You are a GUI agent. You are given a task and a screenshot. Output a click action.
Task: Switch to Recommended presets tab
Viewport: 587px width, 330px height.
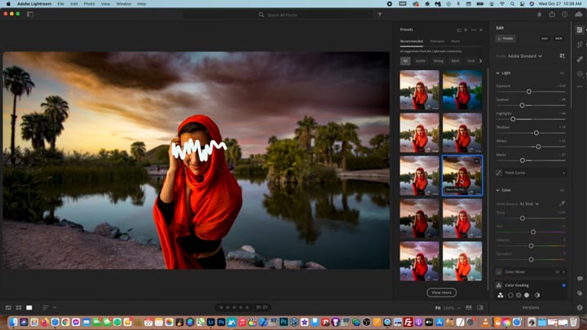coord(412,42)
